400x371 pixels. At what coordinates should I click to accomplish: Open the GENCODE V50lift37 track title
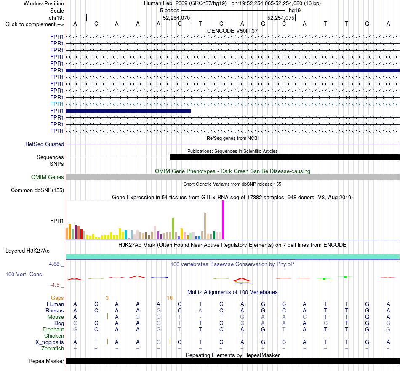(232, 31)
